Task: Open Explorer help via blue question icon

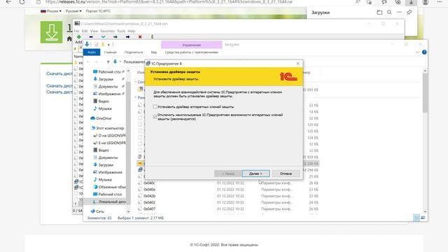Action: click(424, 52)
